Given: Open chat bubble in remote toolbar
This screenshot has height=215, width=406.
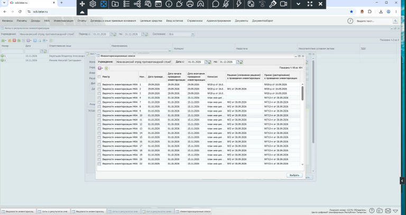Looking at the screenshot, I should (216, 4).
